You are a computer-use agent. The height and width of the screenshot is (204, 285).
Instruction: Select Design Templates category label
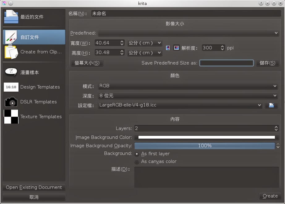(40, 87)
